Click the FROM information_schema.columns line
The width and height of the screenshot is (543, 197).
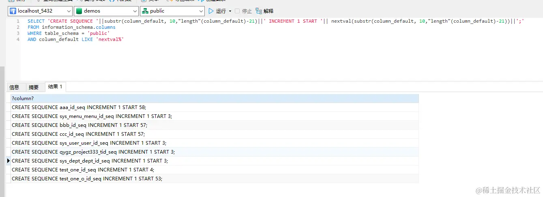[x=71, y=27]
